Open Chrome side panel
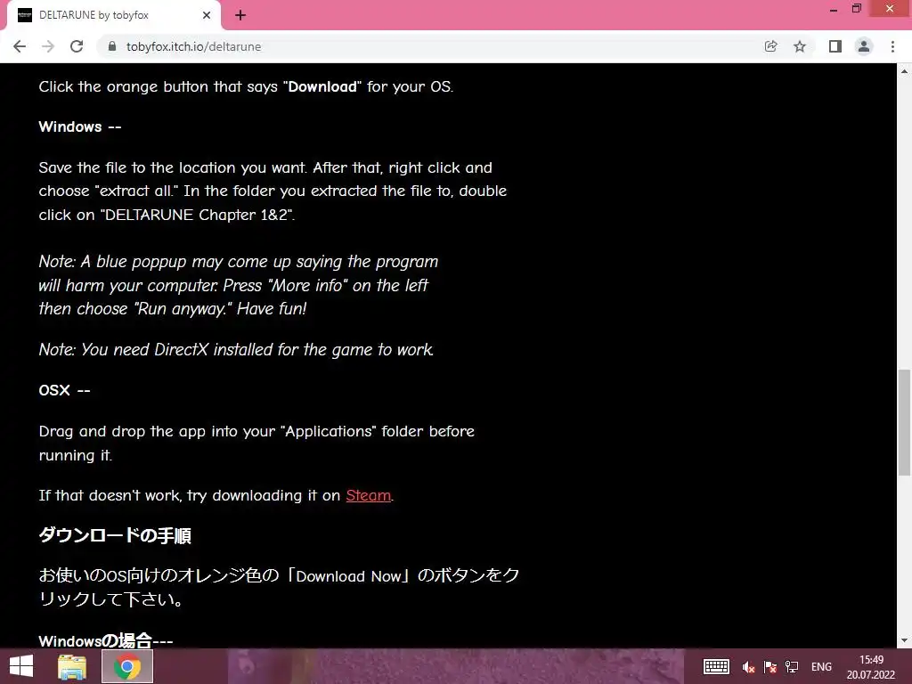The height and width of the screenshot is (684, 912). pos(835,46)
